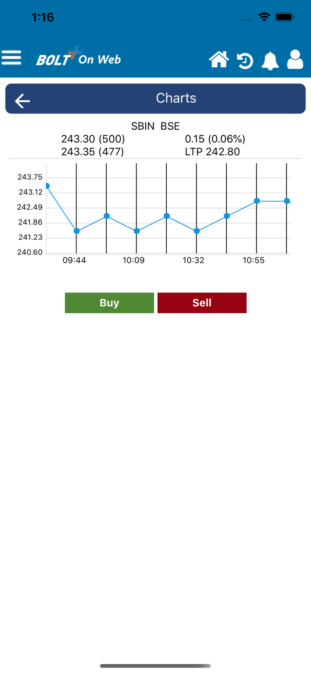
Task: Tap the bid price 243.30 (500)
Action: 93,139
